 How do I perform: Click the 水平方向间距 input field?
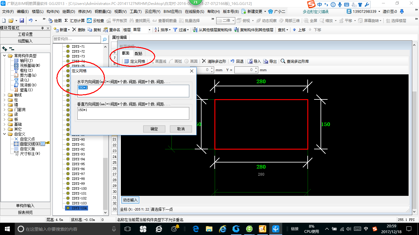(133, 91)
